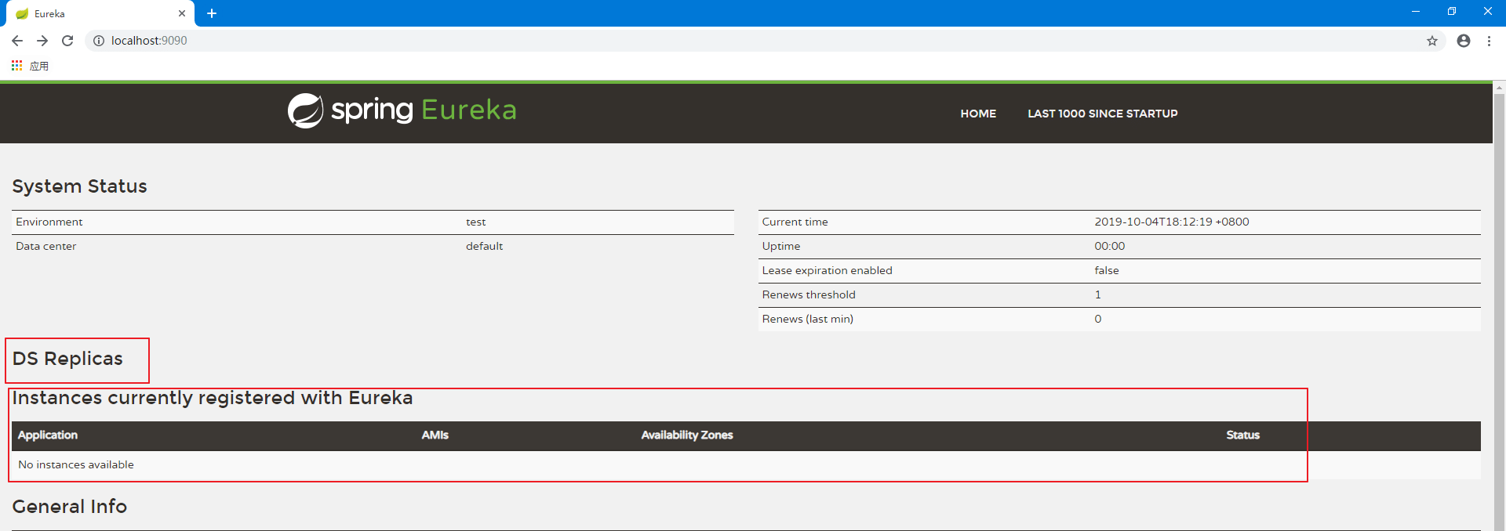Image resolution: width=1506 pixels, height=531 pixels.
Task: Open the Chrome three-dot menu
Action: (1489, 41)
